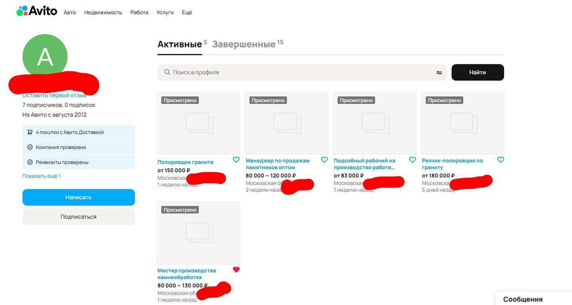This screenshot has width=572, height=305.
Task: Click the green profile avatar
Action: [45, 56]
